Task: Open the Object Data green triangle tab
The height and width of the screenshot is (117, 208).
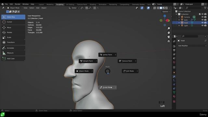Action: coord(174,92)
